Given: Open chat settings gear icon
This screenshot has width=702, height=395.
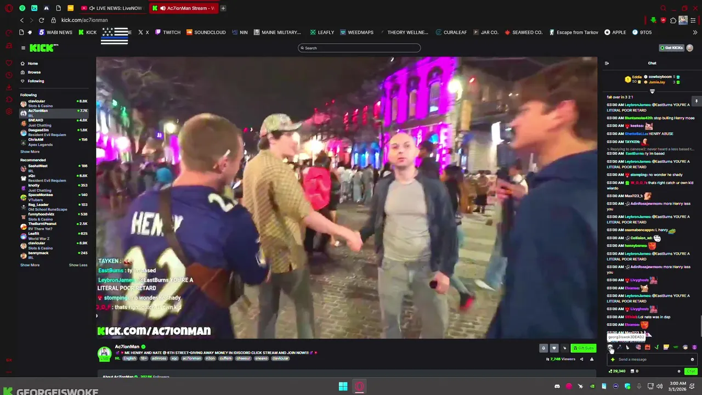Looking at the screenshot, I should (678, 371).
